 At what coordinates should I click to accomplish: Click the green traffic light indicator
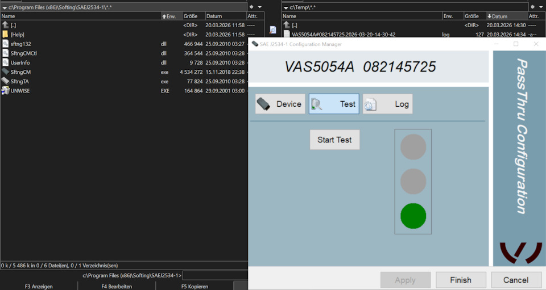(413, 216)
